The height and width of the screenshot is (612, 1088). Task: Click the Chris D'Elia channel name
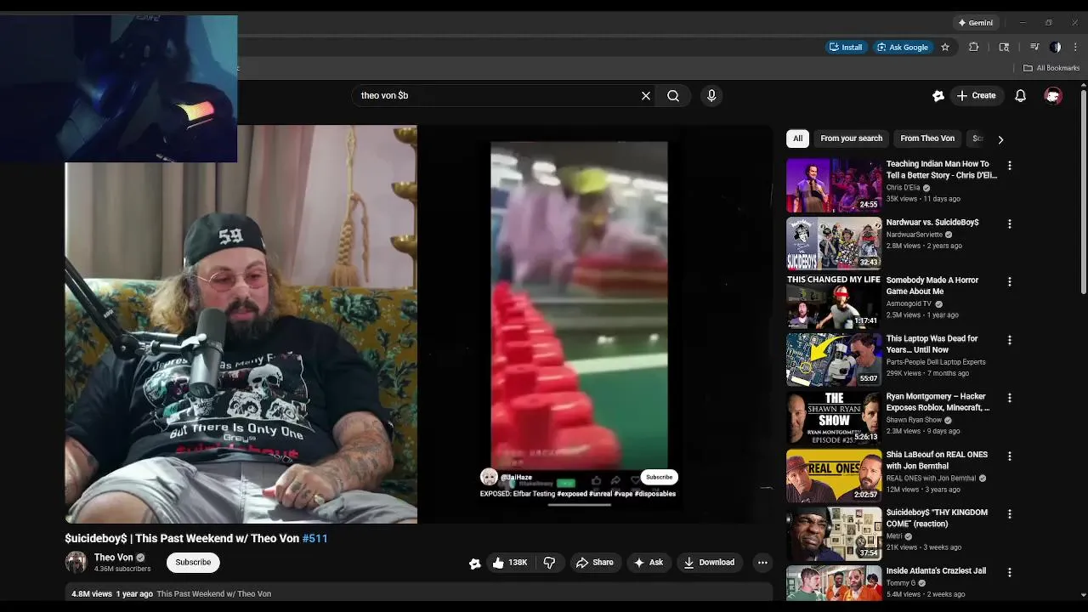(903, 188)
